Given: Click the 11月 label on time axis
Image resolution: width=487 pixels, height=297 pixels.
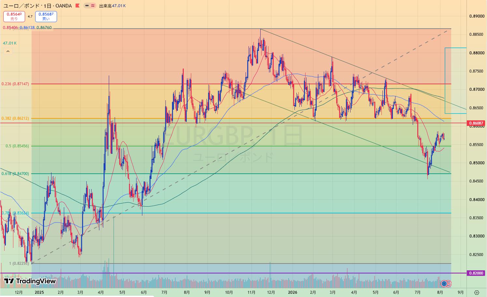Looking at the screenshot, I should point(251,292).
